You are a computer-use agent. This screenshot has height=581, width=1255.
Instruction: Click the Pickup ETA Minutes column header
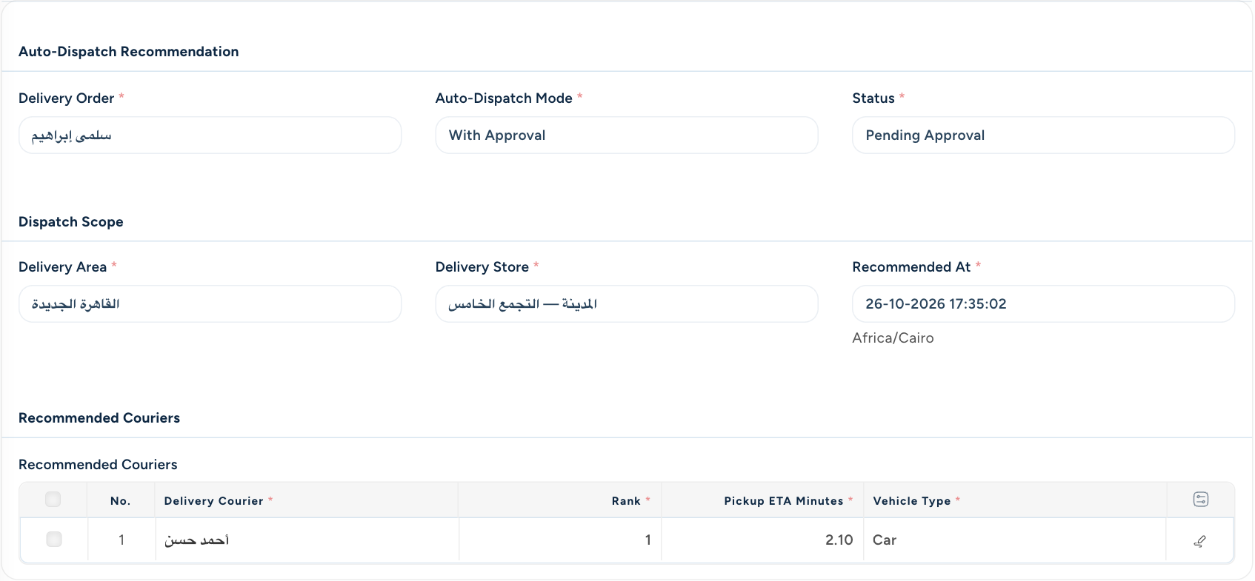(x=762, y=500)
